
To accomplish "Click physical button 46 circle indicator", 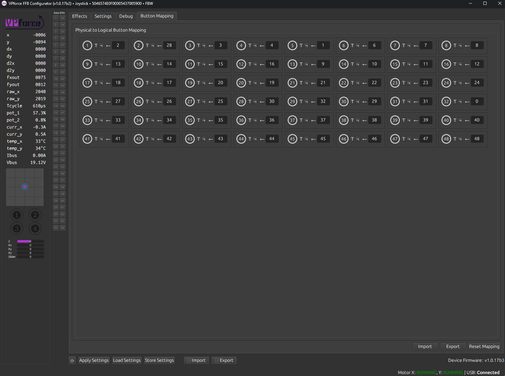I will click(344, 139).
